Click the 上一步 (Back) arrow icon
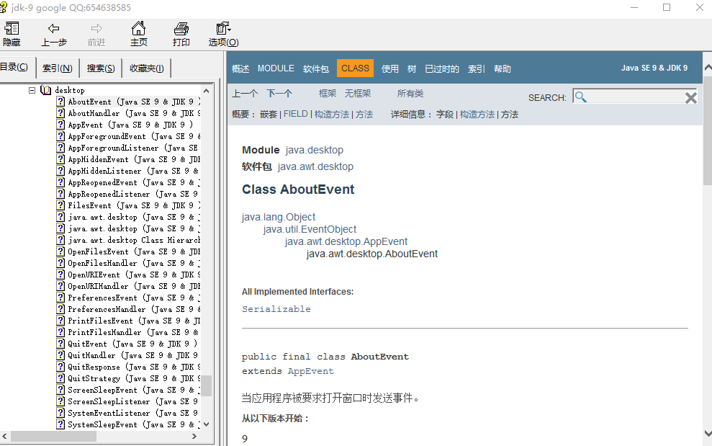Viewport: 712px width, 446px height. click(x=53, y=29)
